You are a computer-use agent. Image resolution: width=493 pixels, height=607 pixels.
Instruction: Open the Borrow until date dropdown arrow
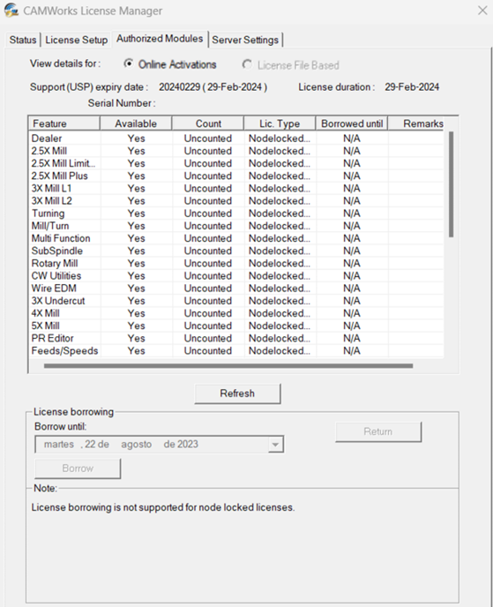275,445
